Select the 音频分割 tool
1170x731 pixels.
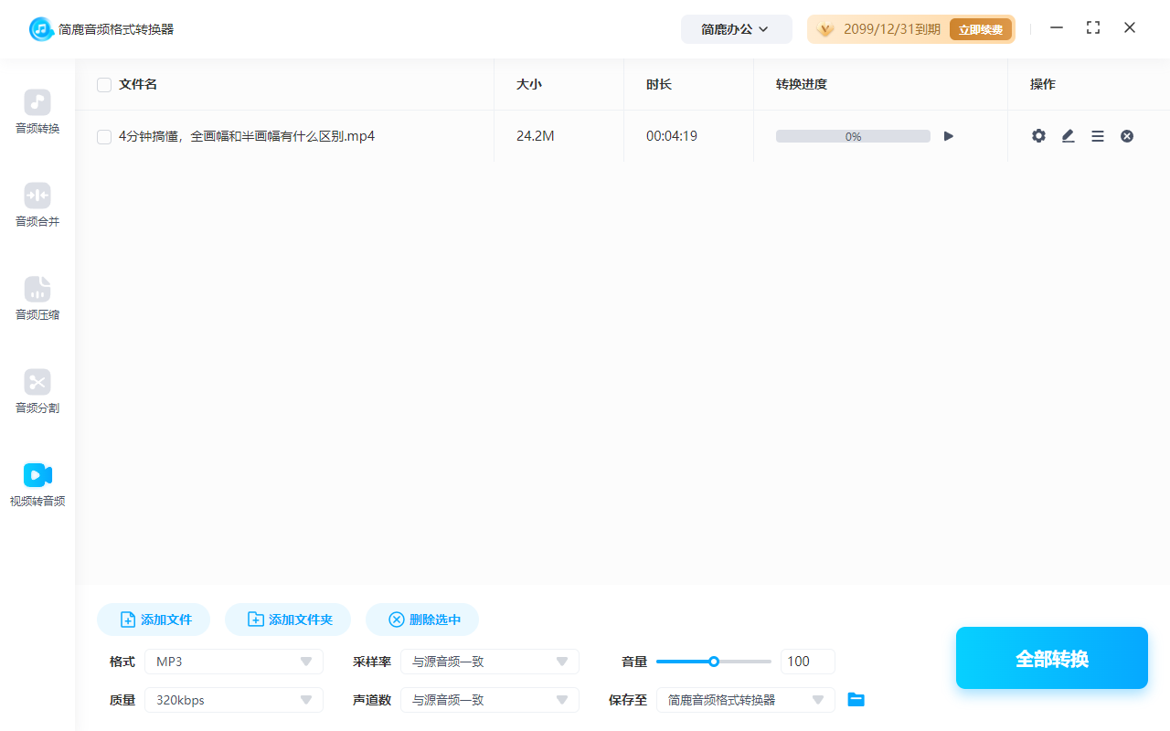(x=37, y=391)
